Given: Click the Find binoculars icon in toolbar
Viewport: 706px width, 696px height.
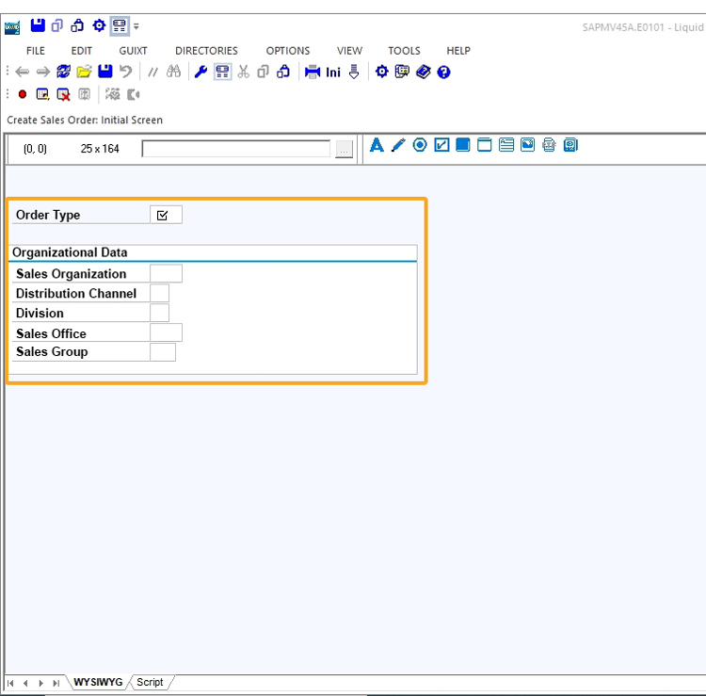Looking at the screenshot, I should tap(173, 72).
